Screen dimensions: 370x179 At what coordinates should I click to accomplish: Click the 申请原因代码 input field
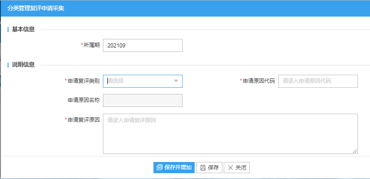(318, 81)
